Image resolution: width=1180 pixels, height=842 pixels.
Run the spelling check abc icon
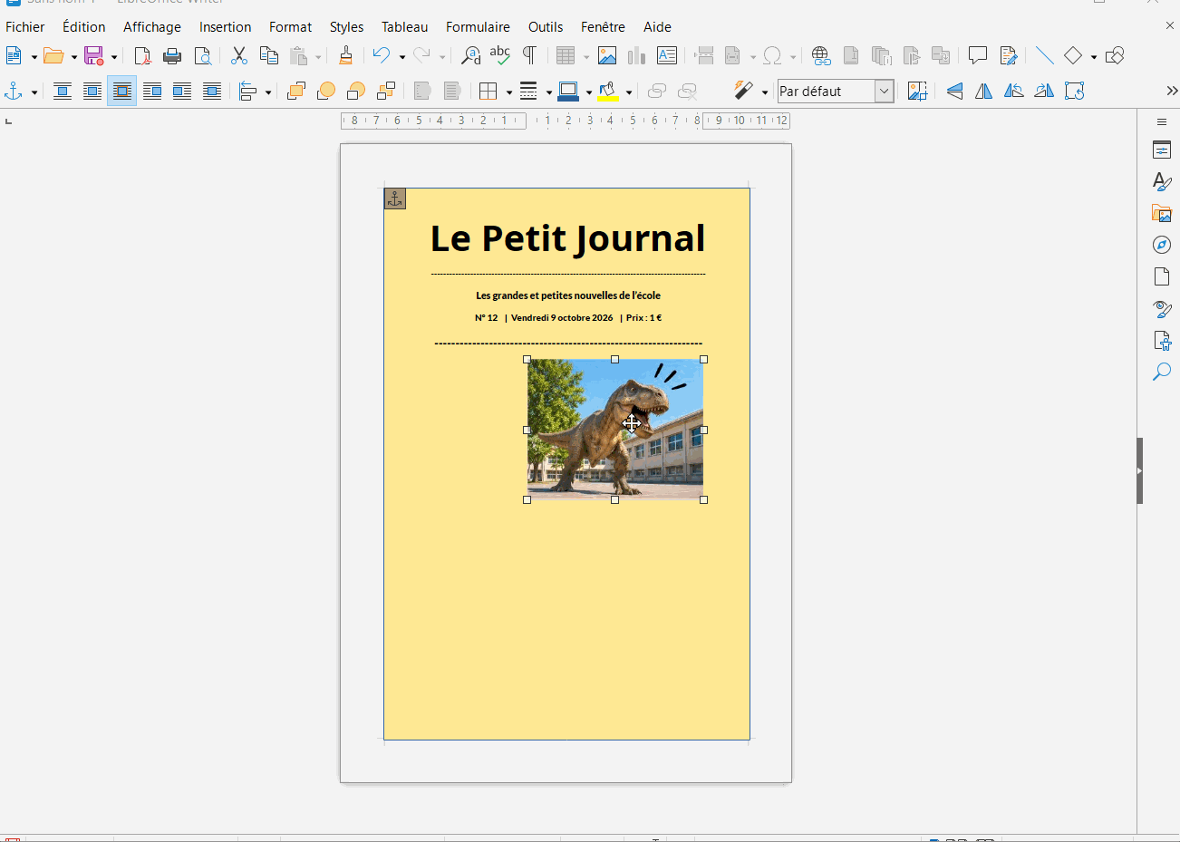pyautogui.click(x=500, y=56)
